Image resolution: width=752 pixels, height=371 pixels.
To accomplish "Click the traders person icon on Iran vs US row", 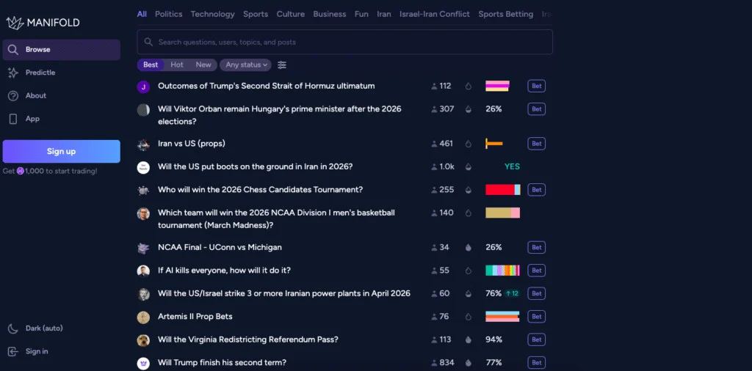I will (x=435, y=144).
